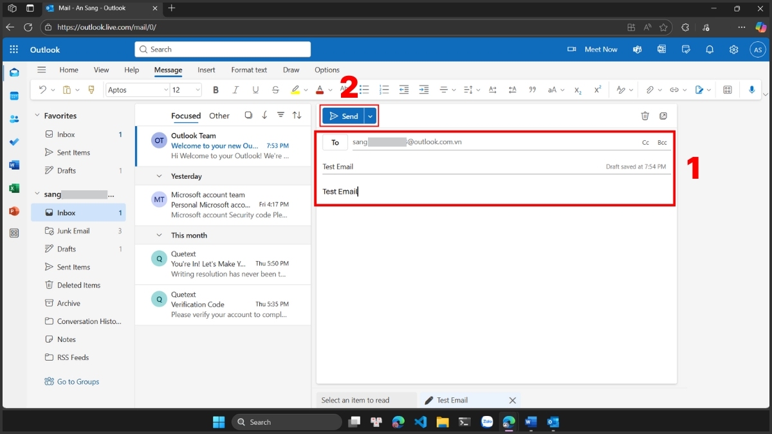Open the font name Aptos dropdown

pyautogui.click(x=137, y=90)
